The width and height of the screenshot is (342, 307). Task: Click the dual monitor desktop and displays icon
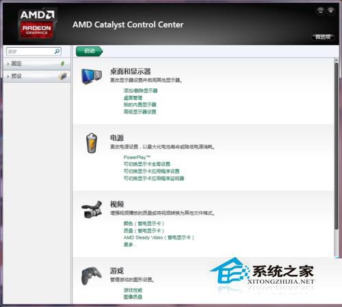[92, 77]
